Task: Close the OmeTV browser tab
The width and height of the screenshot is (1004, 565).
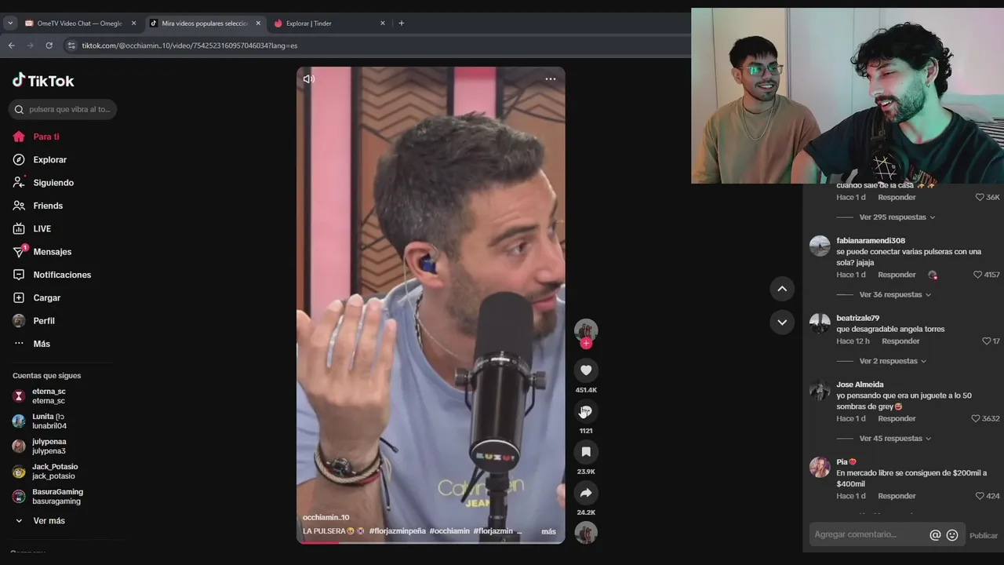Action: pos(133,24)
